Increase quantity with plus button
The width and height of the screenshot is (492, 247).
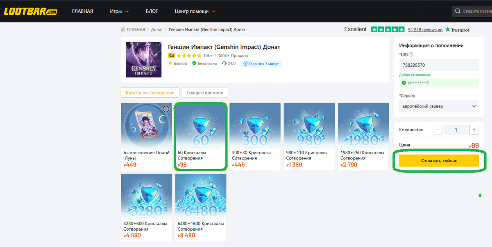tap(474, 130)
